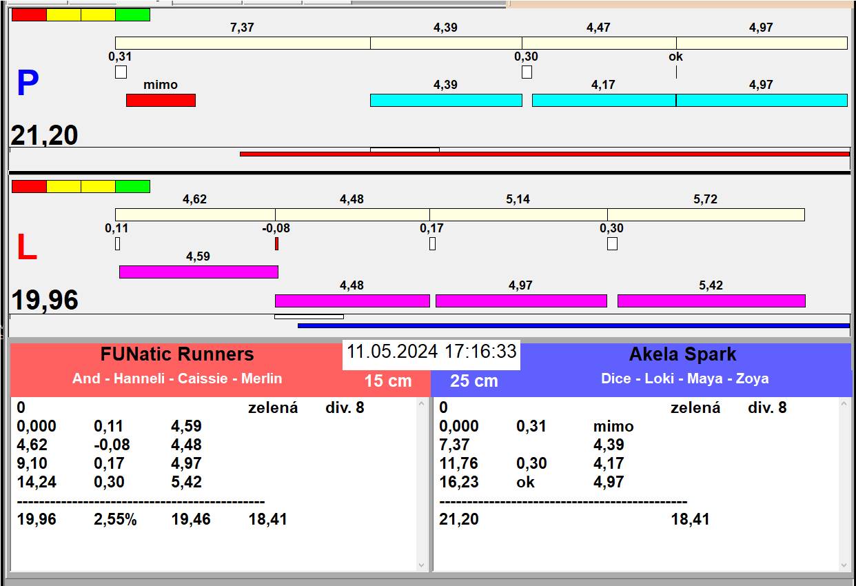Click the 11,76 cumulative time
856x586 pixels.
(x=458, y=464)
